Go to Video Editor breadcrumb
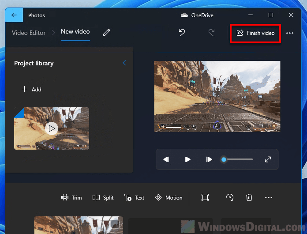Viewport: 307px width, 234px height. point(29,33)
